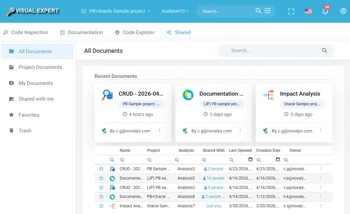The height and width of the screenshot is (214, 350).
Task: Open the user account profile icon
Action: coord(343,11)
